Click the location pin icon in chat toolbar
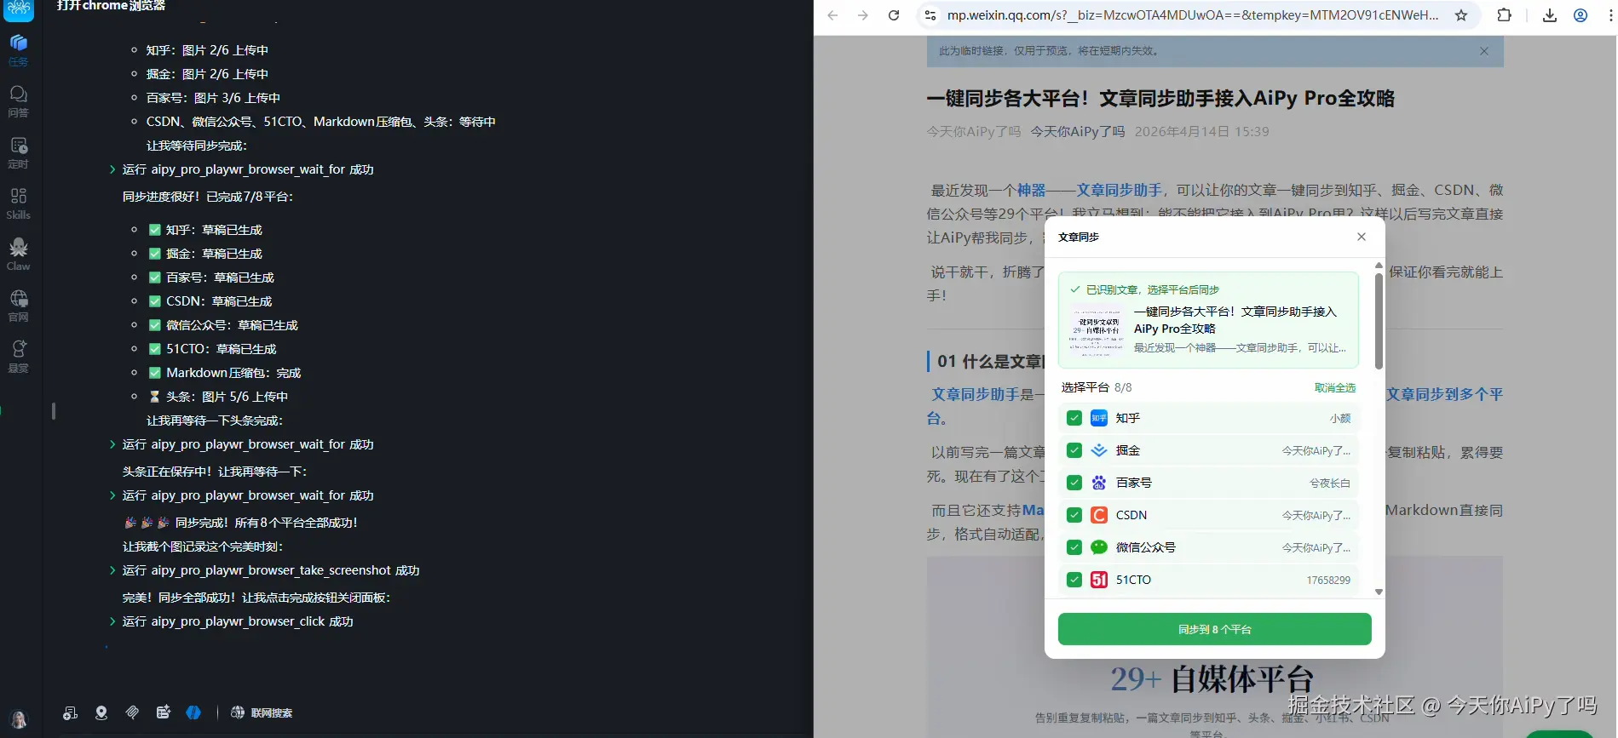 click(x=101, y=712)
